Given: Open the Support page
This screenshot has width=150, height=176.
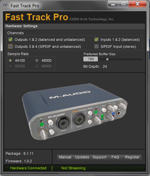Looking at the screenshot, I should pyautogui.click(x=100, y=157).
